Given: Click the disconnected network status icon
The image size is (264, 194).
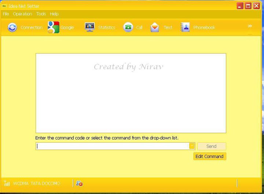Looking at the screenshot, I should pos(79,183).
